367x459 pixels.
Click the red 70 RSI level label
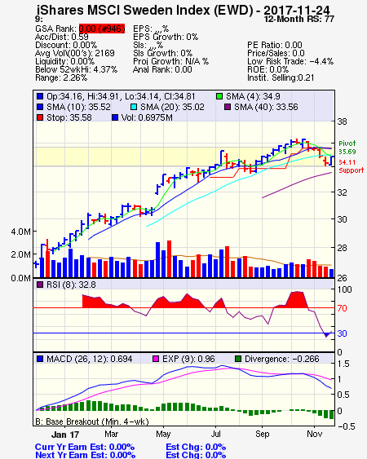click(x=342, y=308)
